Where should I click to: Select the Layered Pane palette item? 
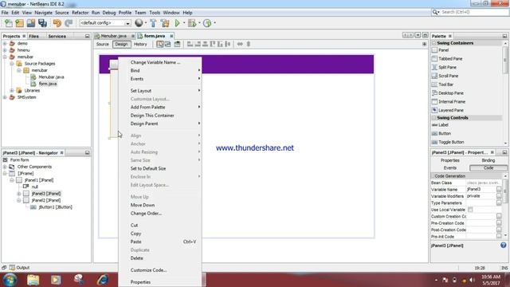click(x=450, y=110)
